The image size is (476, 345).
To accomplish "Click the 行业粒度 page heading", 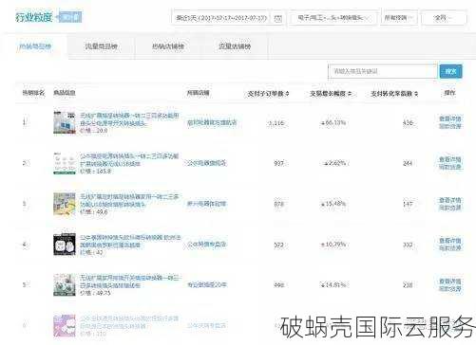I will click(34, 17).
